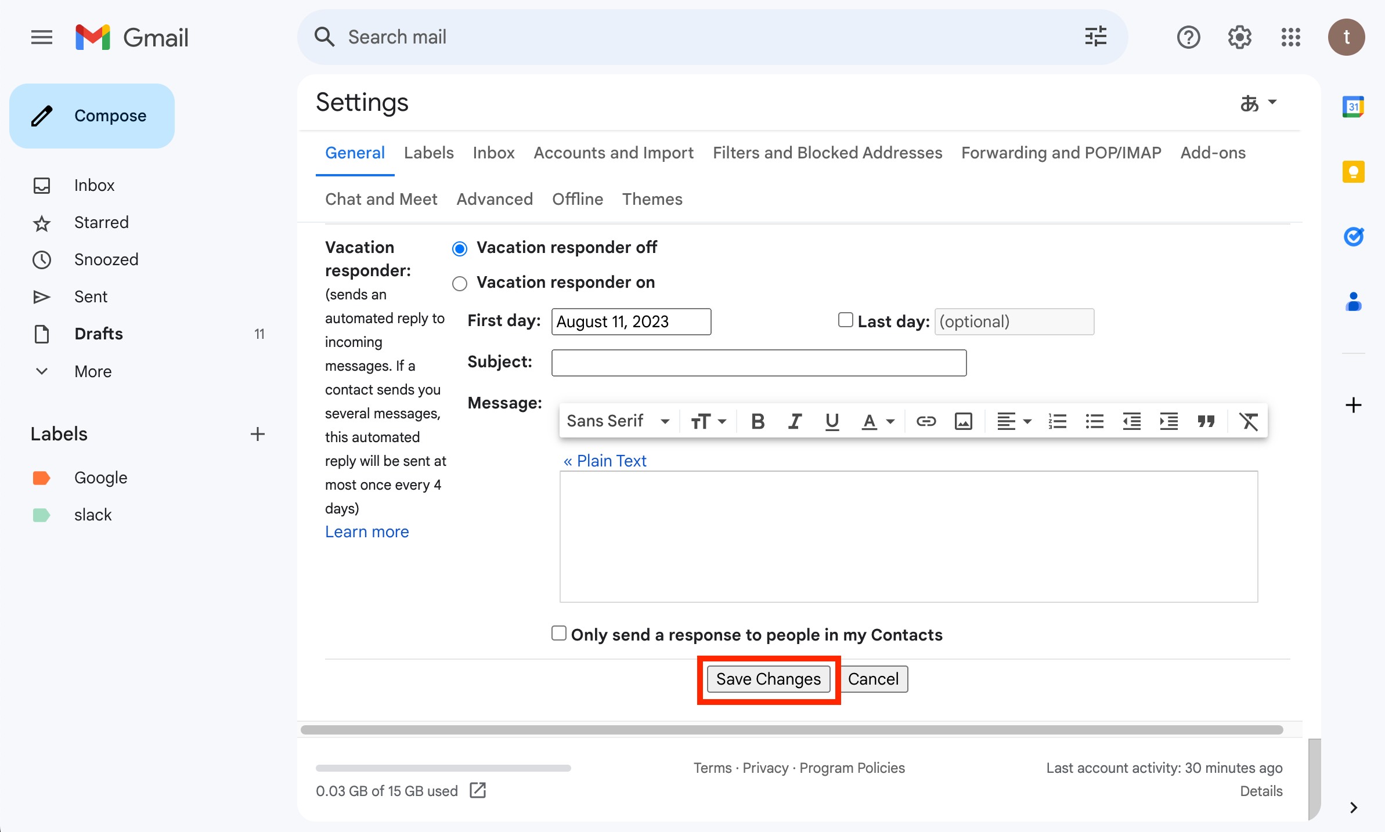
Task: Open Google Keep side panel icon
Action: click(x=1353, y=172)
